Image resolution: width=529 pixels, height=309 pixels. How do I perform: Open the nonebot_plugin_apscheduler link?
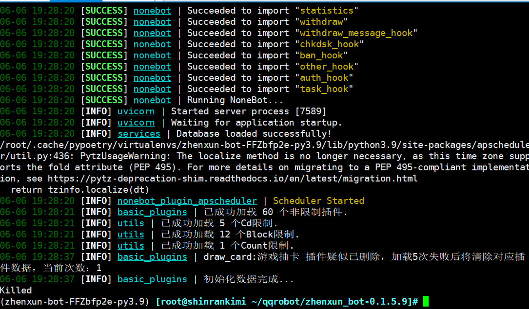click(x=187, y=201)
